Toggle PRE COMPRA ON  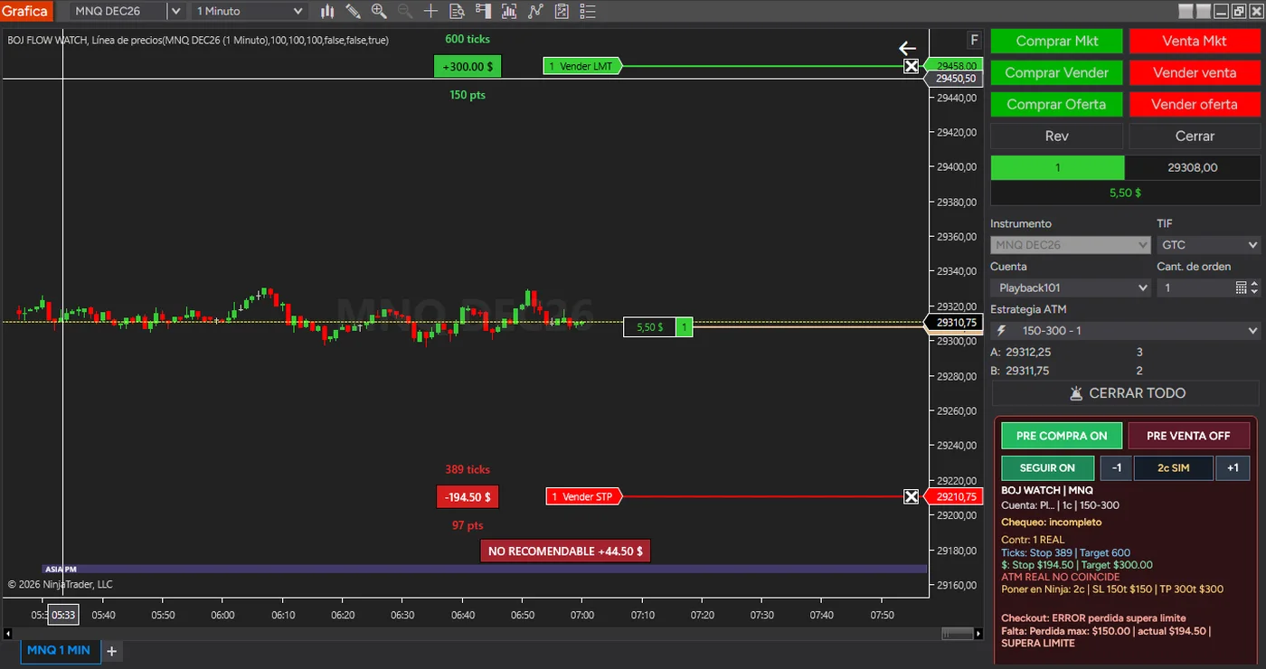pos(1062,436)
